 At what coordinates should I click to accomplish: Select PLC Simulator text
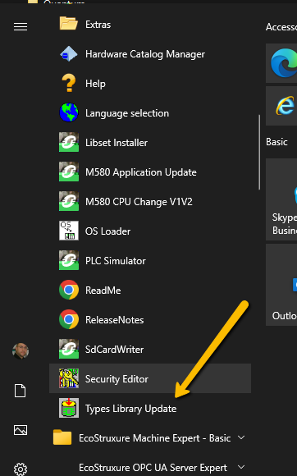pos(116,261)
